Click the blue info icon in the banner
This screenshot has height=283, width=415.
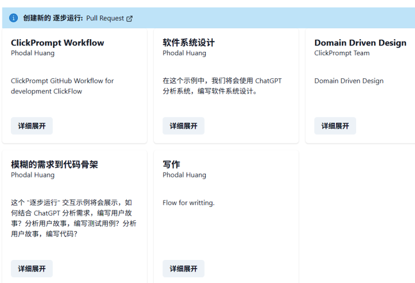coord(14,18)
